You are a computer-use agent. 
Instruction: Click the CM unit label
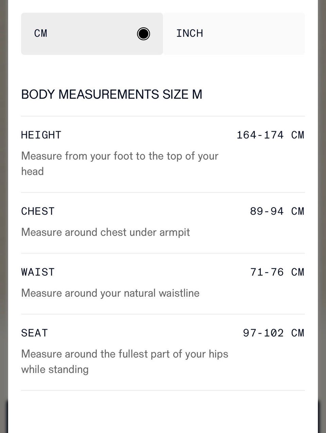(41, 33)
